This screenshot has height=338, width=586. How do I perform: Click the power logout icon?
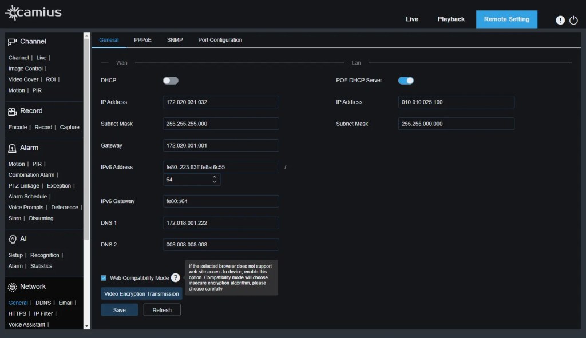point(574,20)
